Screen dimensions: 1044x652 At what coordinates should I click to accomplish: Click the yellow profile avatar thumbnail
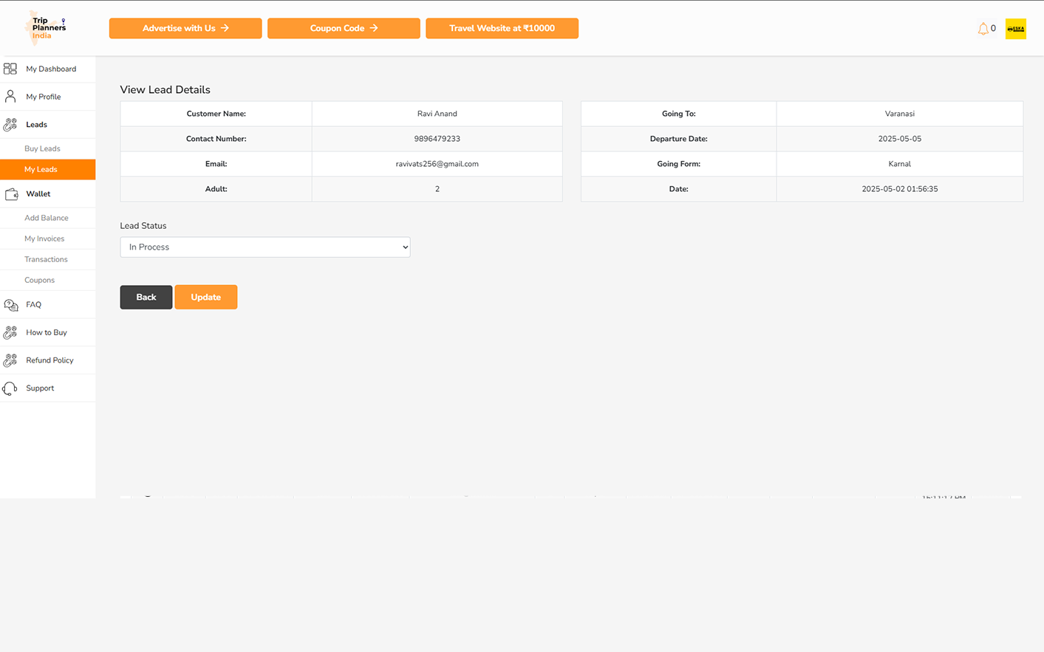point(1015,29)
